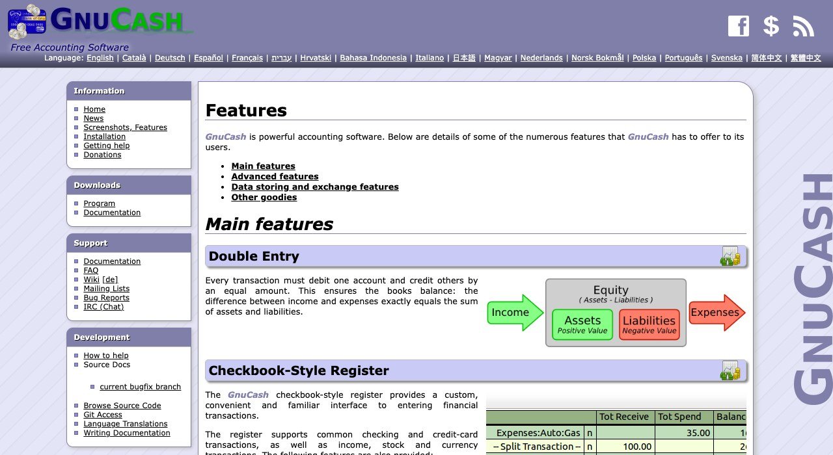Switch language to English
Image resolution: width=833 pixels, height=455 pixels.
(100, 58)
